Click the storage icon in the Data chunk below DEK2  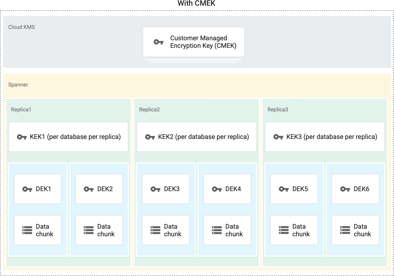pyautogui.click(x=89, y=230)
